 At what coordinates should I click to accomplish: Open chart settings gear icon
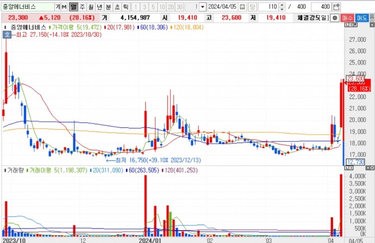click(x=335, y=18)
